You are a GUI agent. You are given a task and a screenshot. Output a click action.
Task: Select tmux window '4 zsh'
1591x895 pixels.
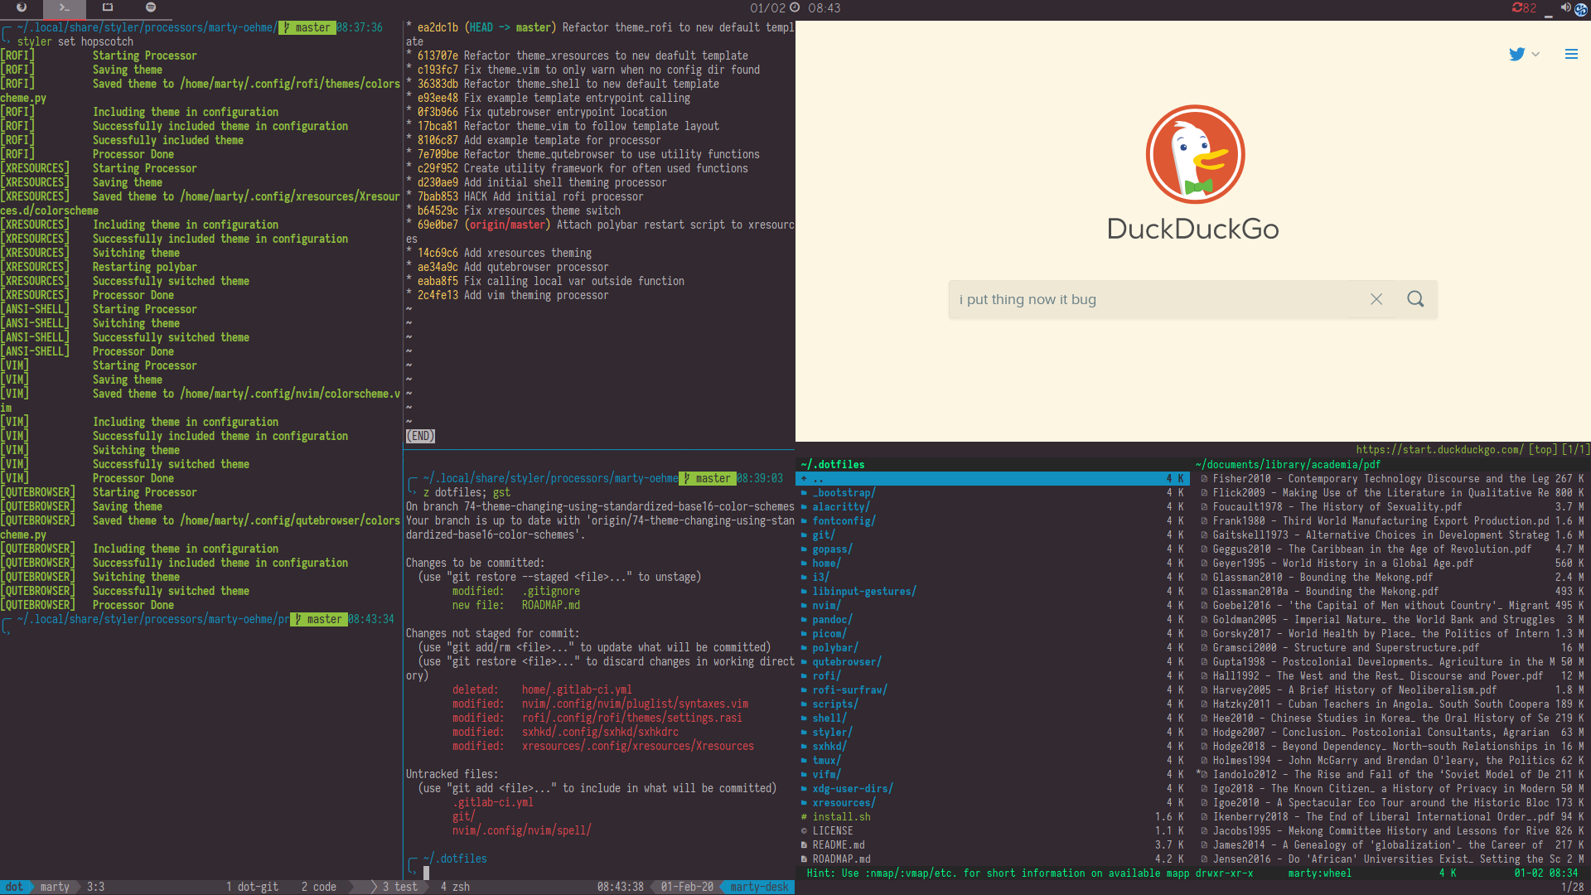(455, 887)
